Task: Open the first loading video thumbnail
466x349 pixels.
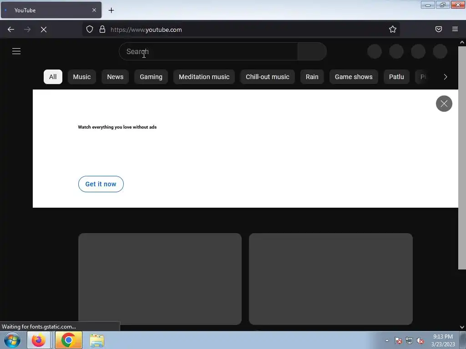Action: pyautogui.click(x=160, y=279)
